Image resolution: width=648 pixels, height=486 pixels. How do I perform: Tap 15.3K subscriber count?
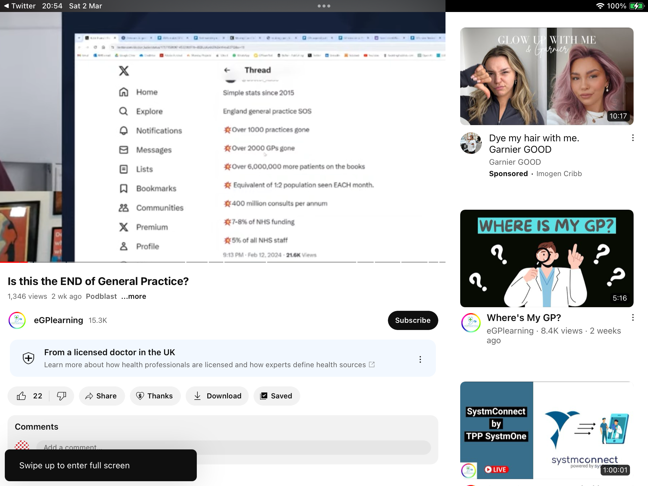tap(98, 320)
